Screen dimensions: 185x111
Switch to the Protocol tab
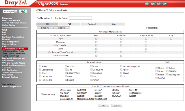[x=92, y=24]
